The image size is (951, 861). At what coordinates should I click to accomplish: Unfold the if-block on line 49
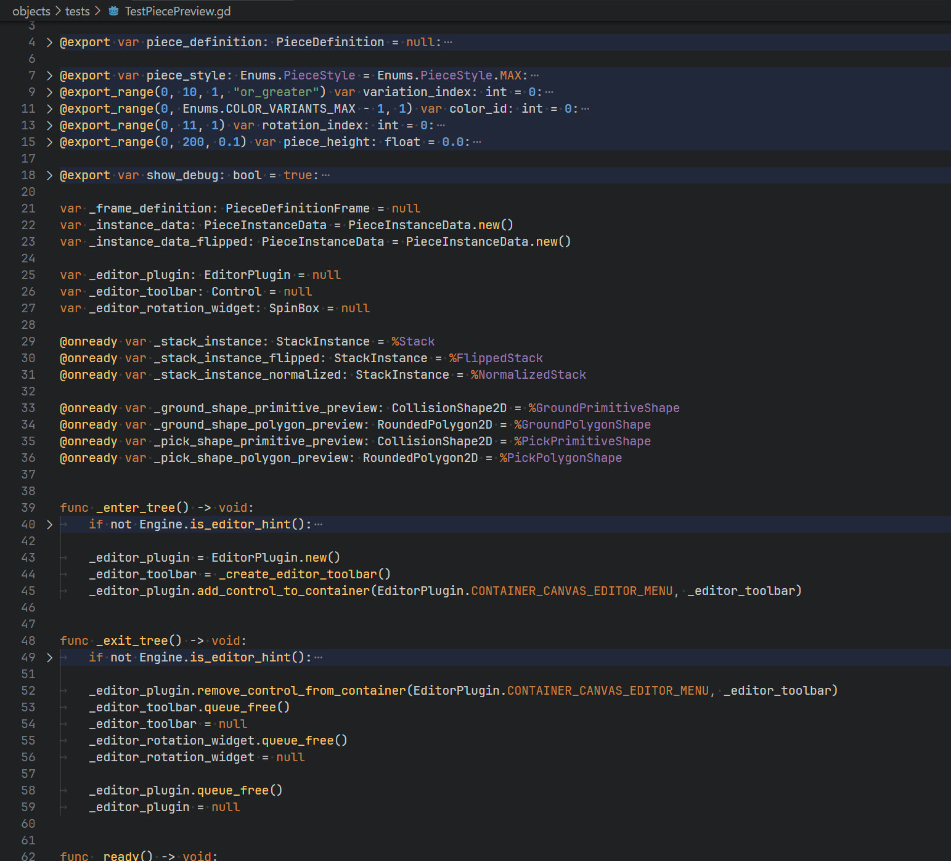pos(50,658)
